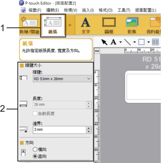Insert a frame with 圖框 icon

coord(109,25)
